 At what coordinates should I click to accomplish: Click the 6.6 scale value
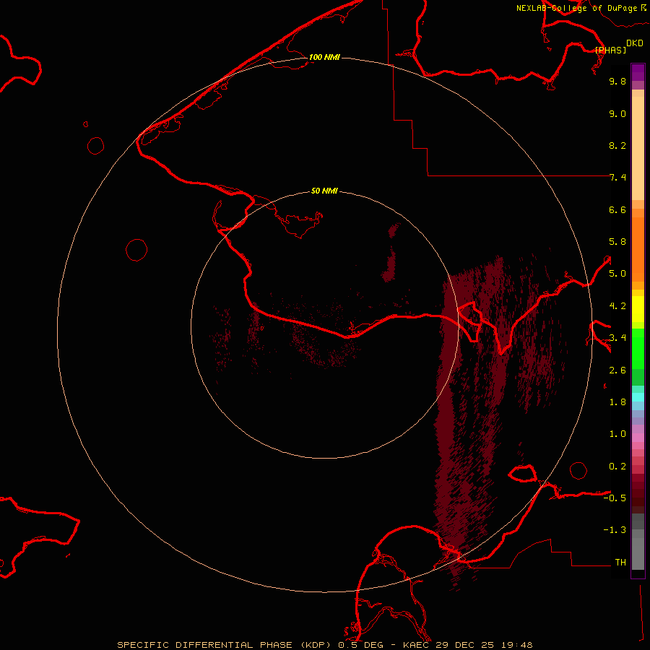tap(617, 209)
